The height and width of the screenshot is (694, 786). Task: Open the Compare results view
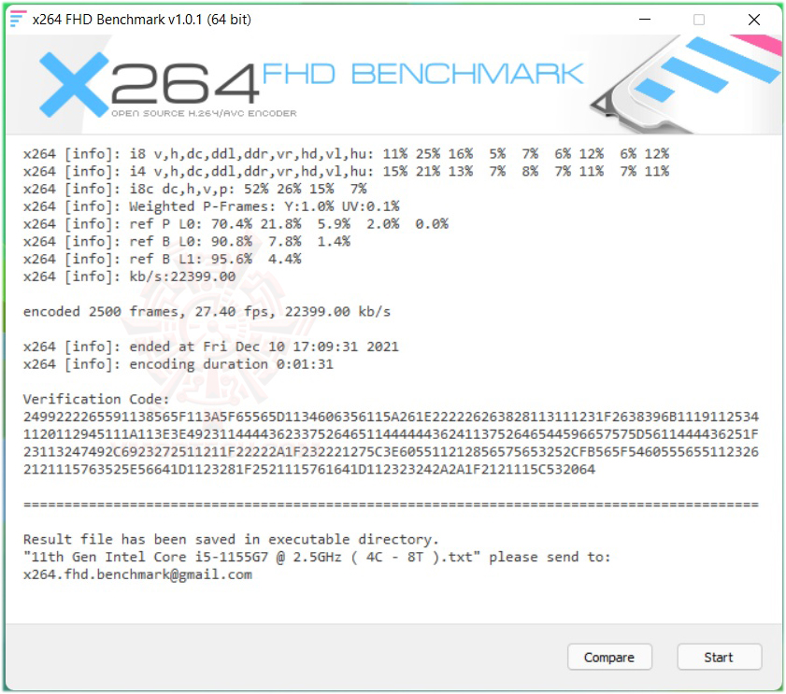(609, 657)
